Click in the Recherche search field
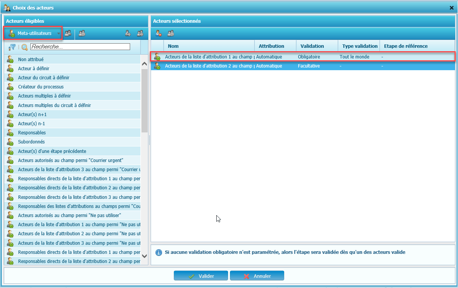Screen dimensions: 458x288 tap(80, 47)
